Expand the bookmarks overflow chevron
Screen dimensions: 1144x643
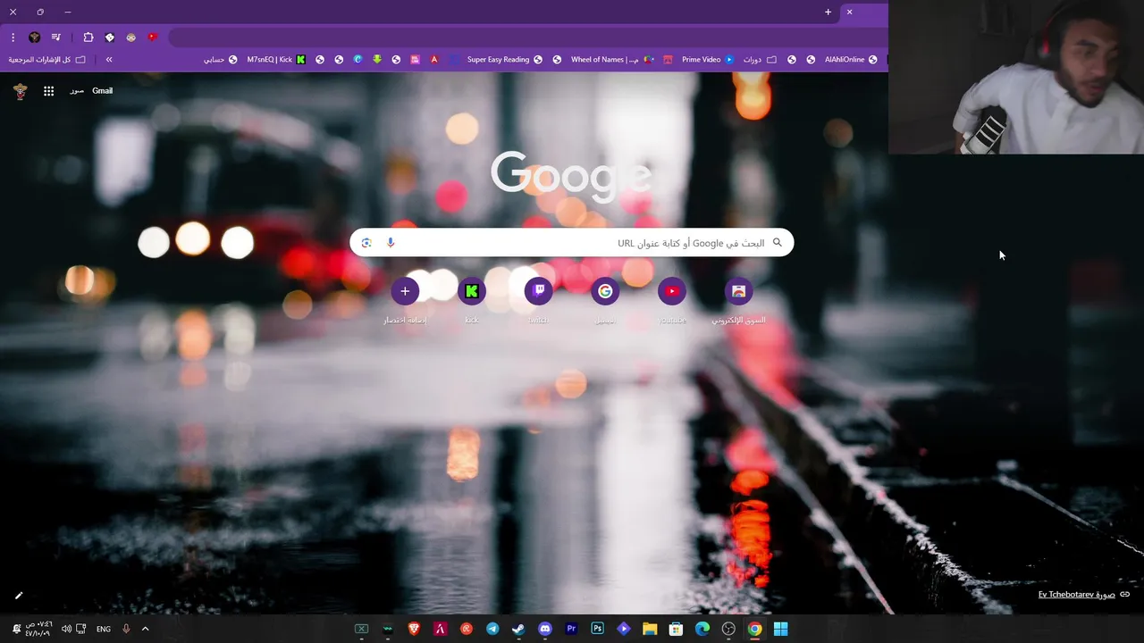click(109, 60)
